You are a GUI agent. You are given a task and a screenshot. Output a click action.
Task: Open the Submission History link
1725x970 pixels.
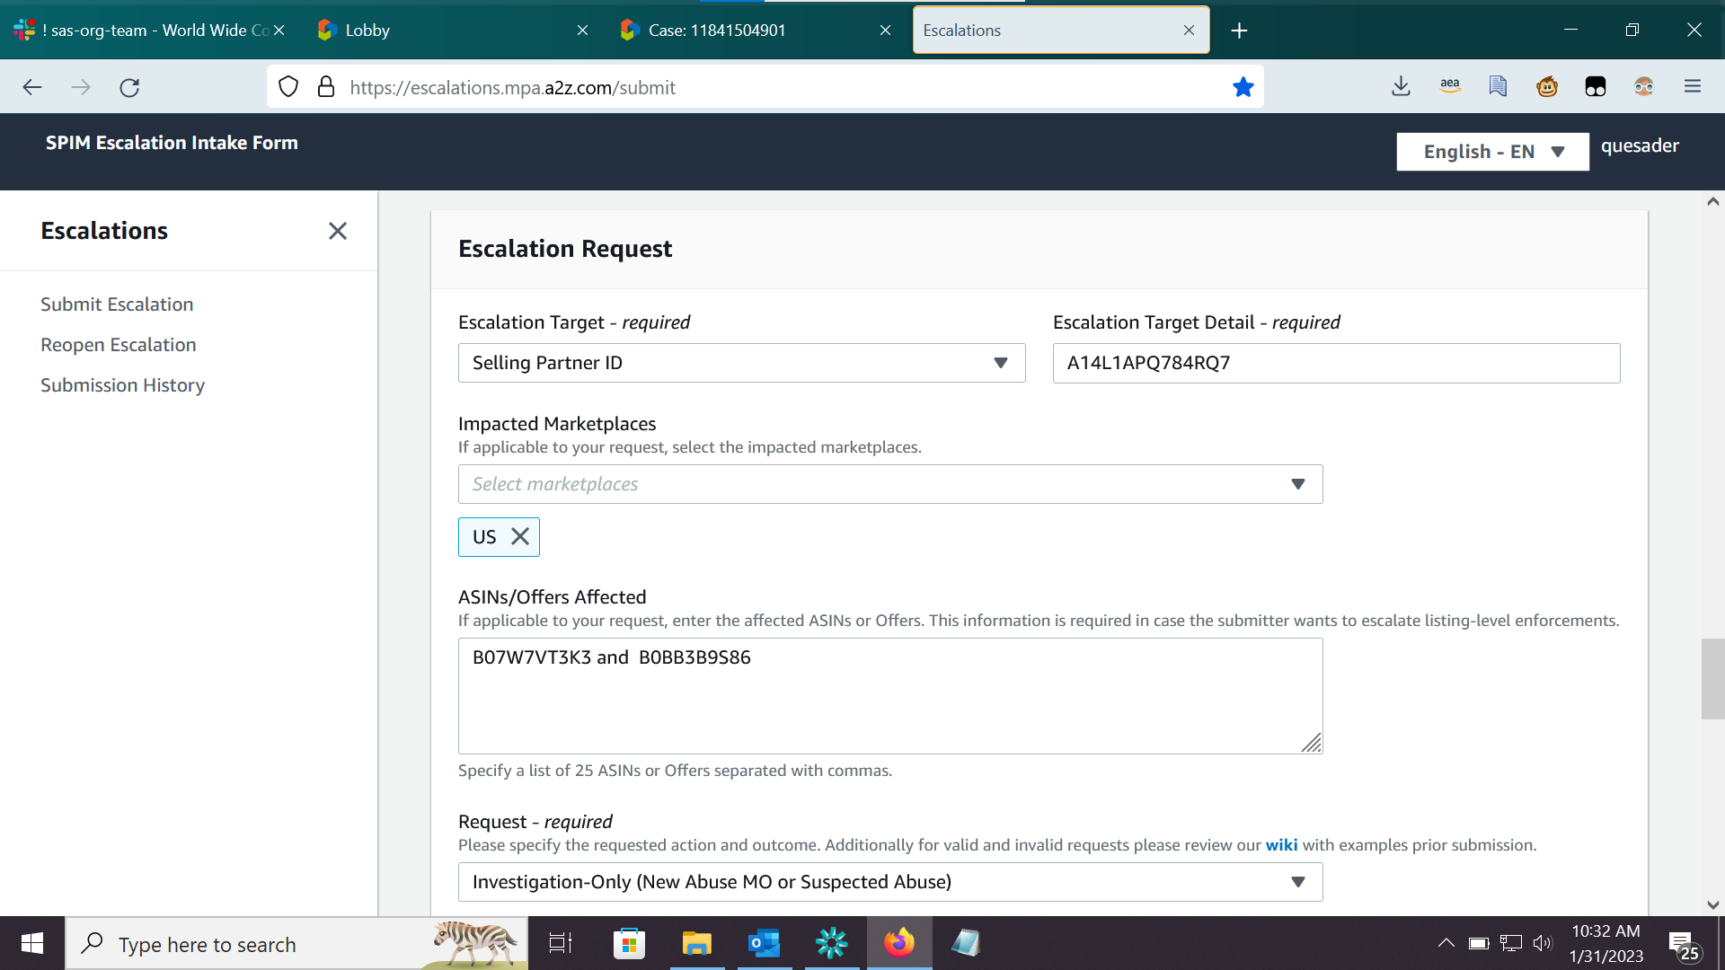(x=123, y=385)
